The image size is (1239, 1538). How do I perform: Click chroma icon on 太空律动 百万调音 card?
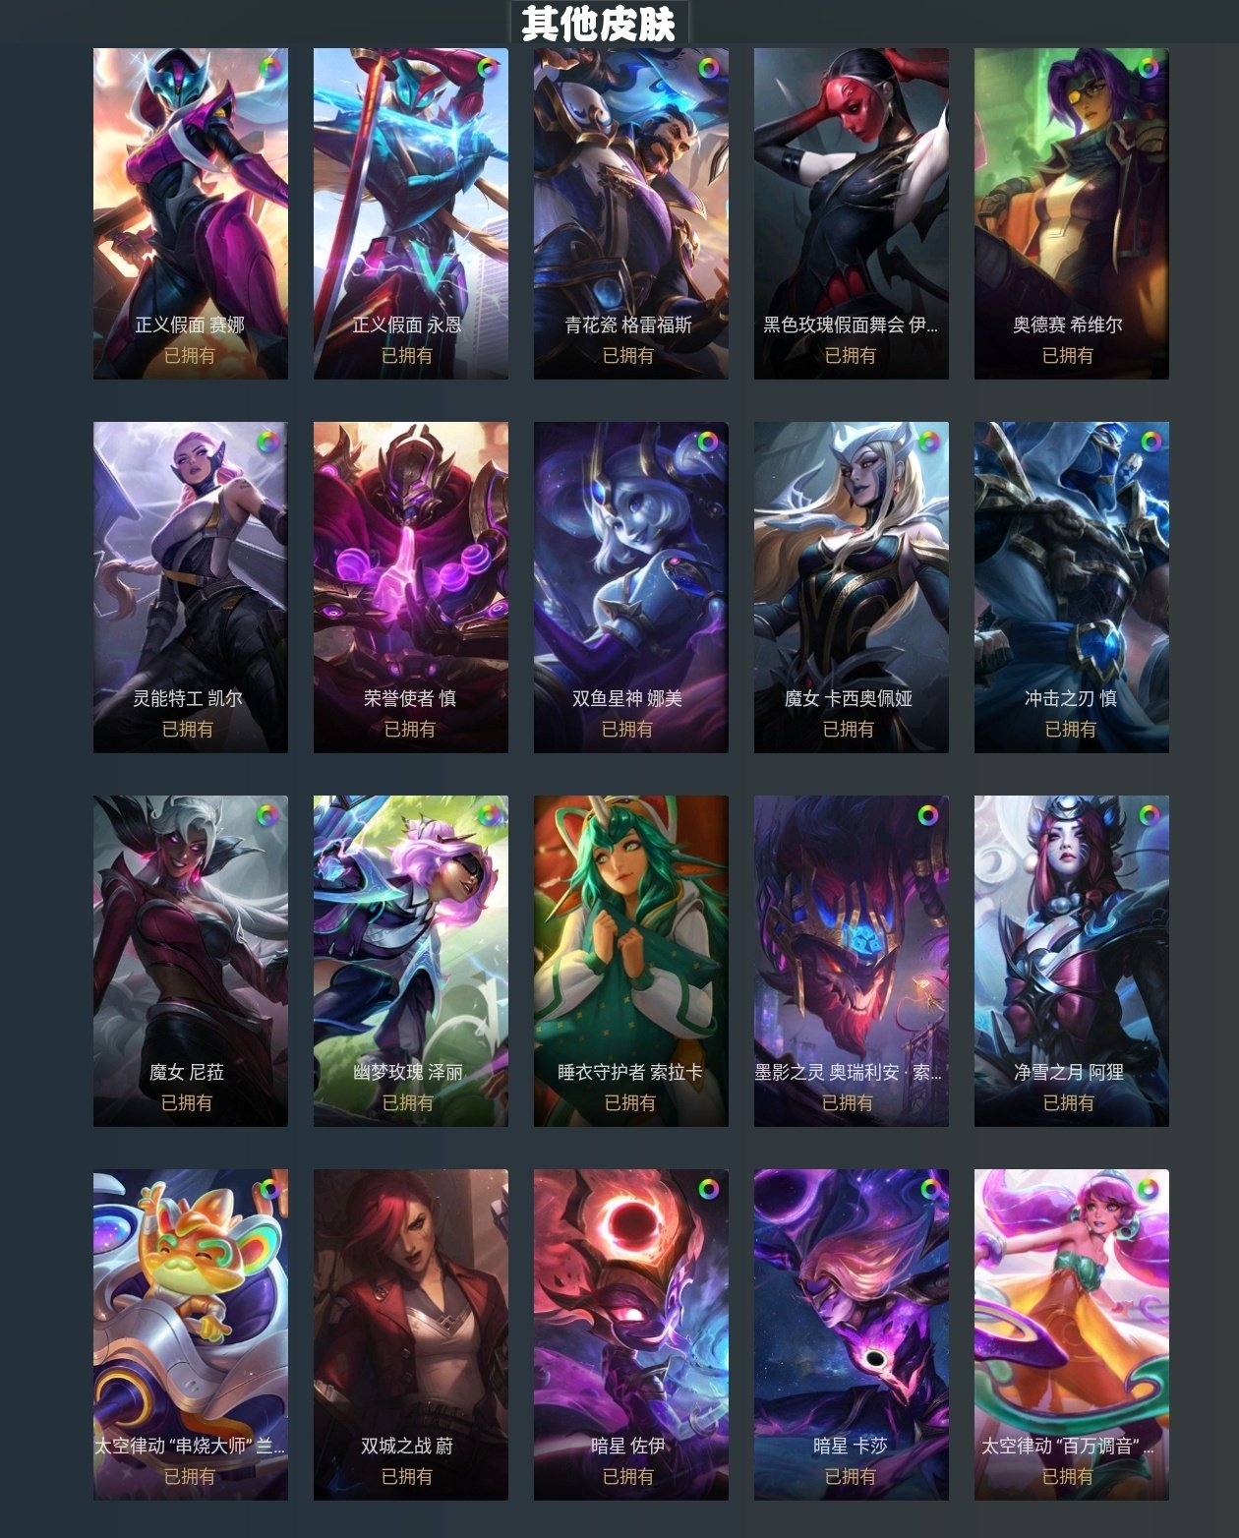(1149, 1189)
